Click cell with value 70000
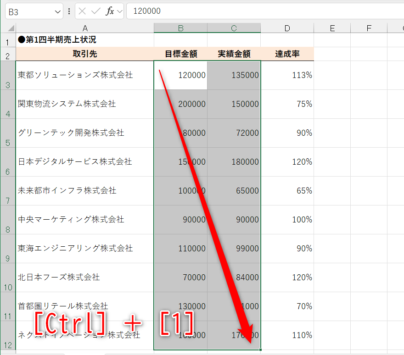The image size is (404, 355). (x=180, y=277)
